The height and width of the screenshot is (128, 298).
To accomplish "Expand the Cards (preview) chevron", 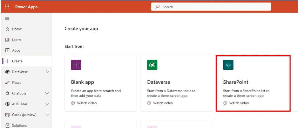I will [x=47, y=115].
